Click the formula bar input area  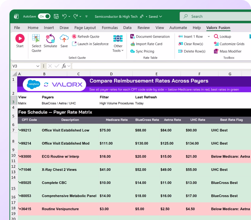(162, 66)
